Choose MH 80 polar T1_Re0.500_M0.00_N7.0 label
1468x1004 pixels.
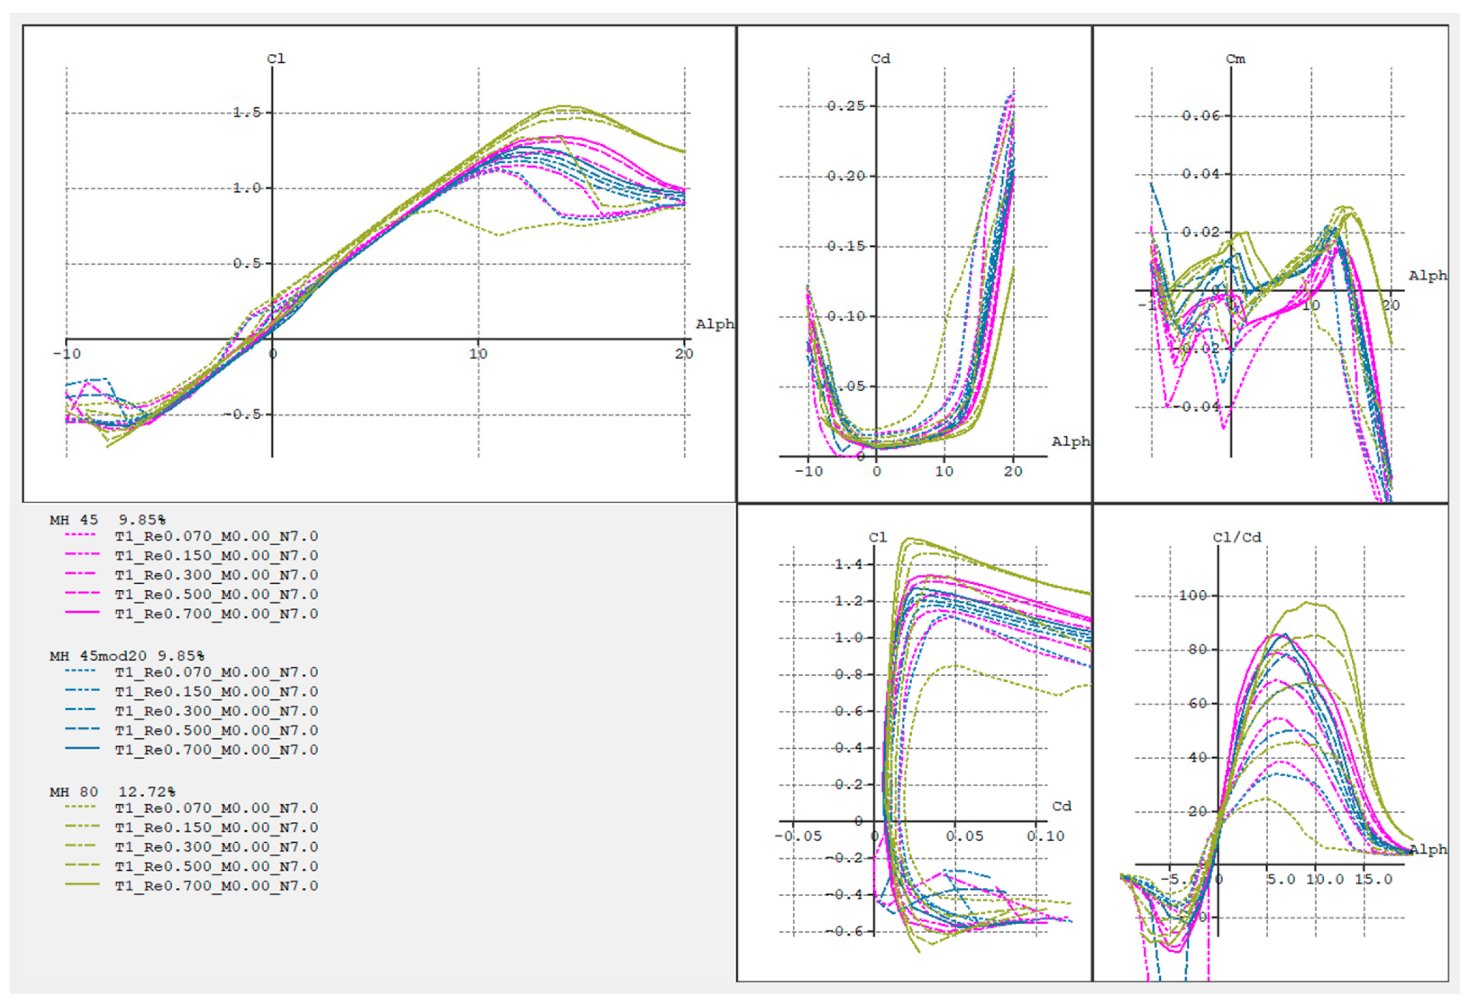click(216, 866)
